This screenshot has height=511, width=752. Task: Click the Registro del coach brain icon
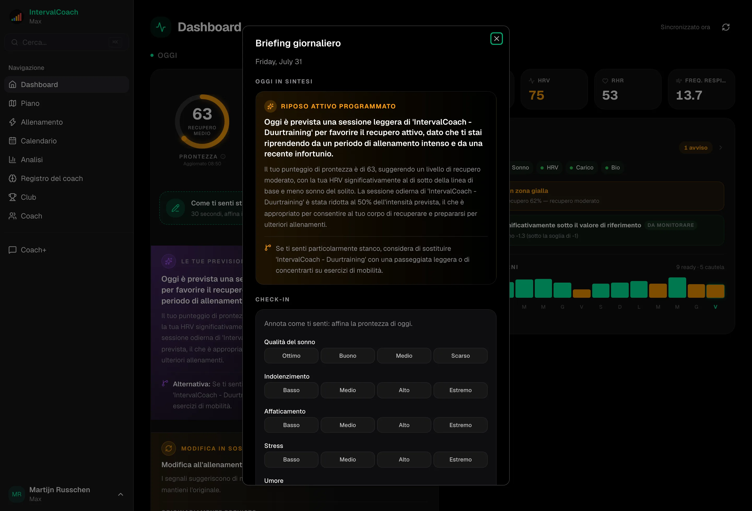click(x=13, y=178)
